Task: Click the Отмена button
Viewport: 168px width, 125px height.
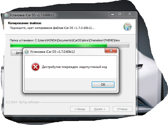Action: (122, 109)
